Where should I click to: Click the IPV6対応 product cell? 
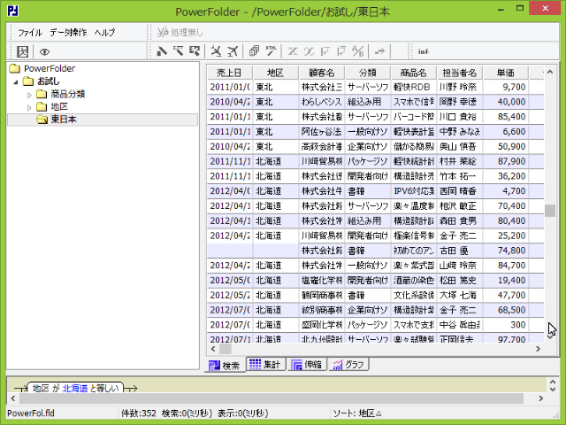pos(414,191)
